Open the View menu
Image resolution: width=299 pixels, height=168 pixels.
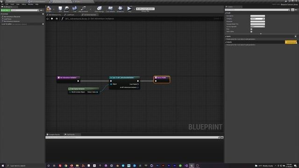[x=18, y=4]
